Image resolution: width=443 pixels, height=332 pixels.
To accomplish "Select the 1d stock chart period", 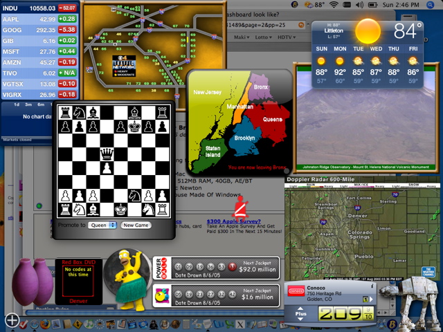I will 17,104.
